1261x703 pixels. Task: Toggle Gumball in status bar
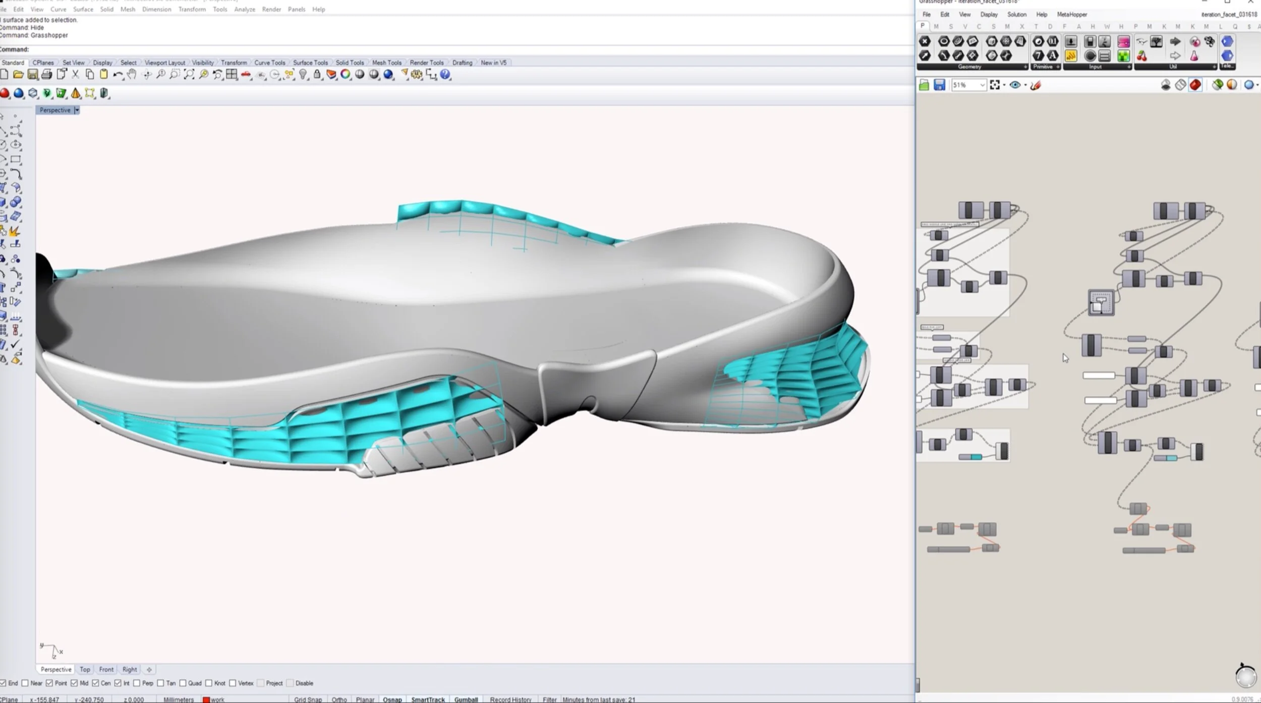466,699
